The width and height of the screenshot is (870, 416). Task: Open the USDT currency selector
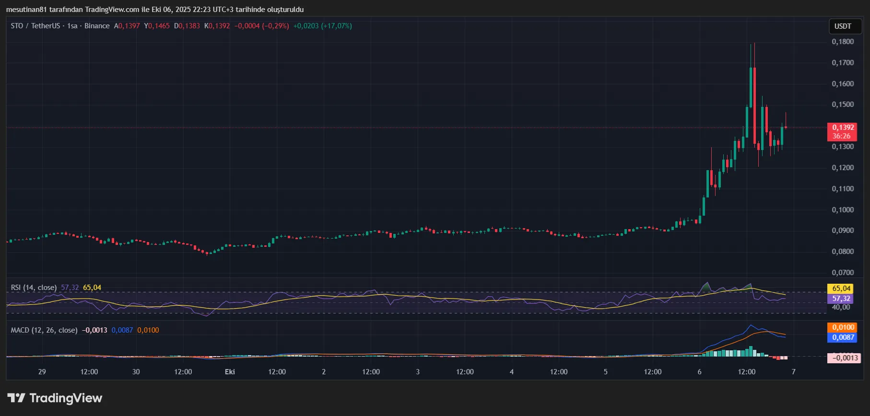point(843,26)
